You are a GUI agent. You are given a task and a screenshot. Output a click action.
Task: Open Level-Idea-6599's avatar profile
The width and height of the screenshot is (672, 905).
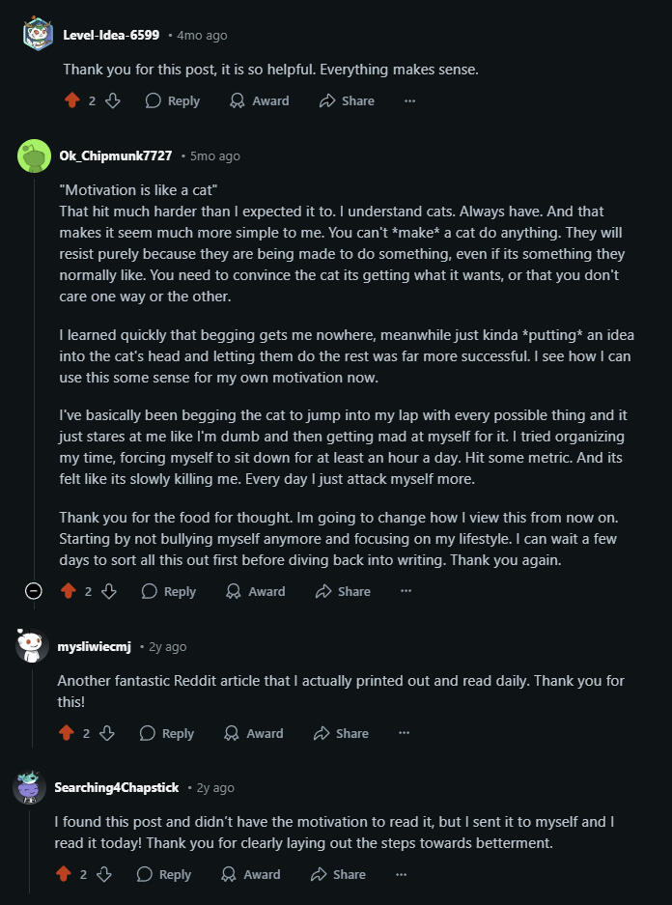coord(38,35)
